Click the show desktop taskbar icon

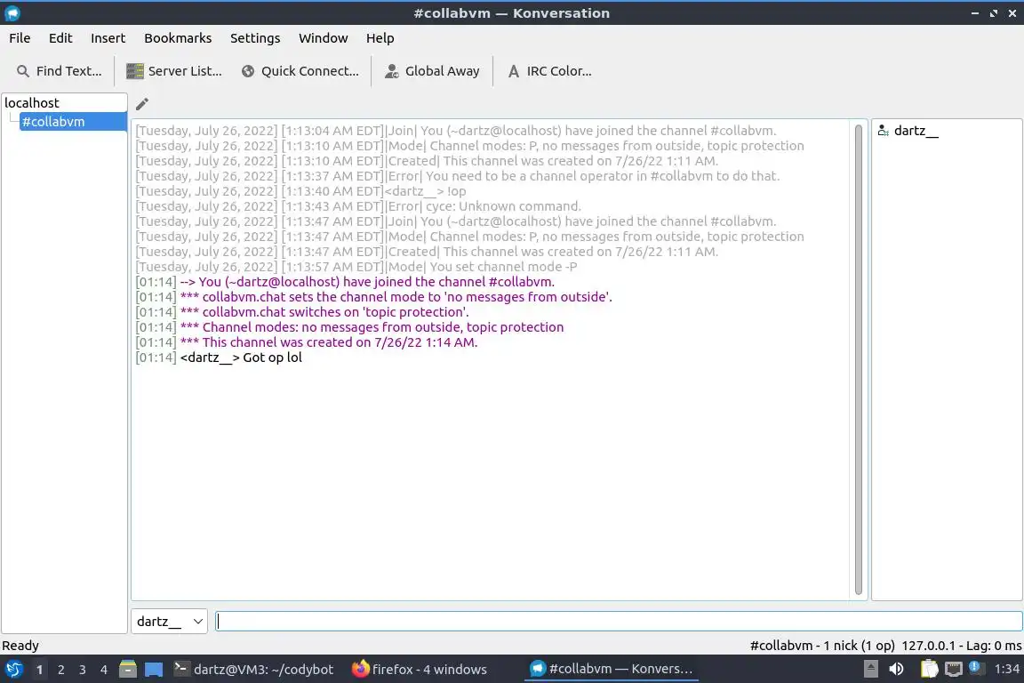(154, 670)
